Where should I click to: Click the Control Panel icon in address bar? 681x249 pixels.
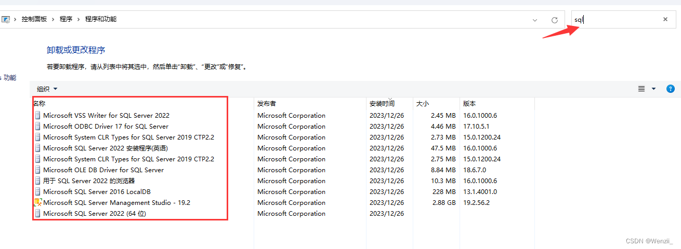tap(6, 19)
